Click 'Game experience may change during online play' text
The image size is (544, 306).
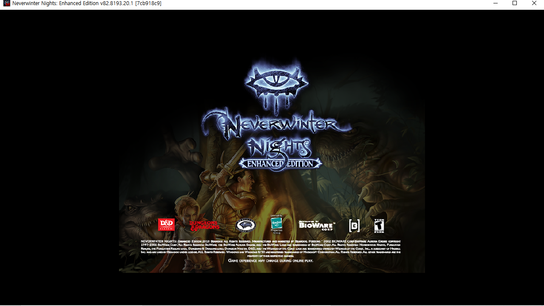tap(271, 261)
